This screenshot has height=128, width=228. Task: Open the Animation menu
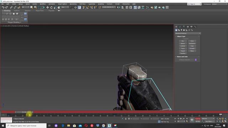pos(52,4)
